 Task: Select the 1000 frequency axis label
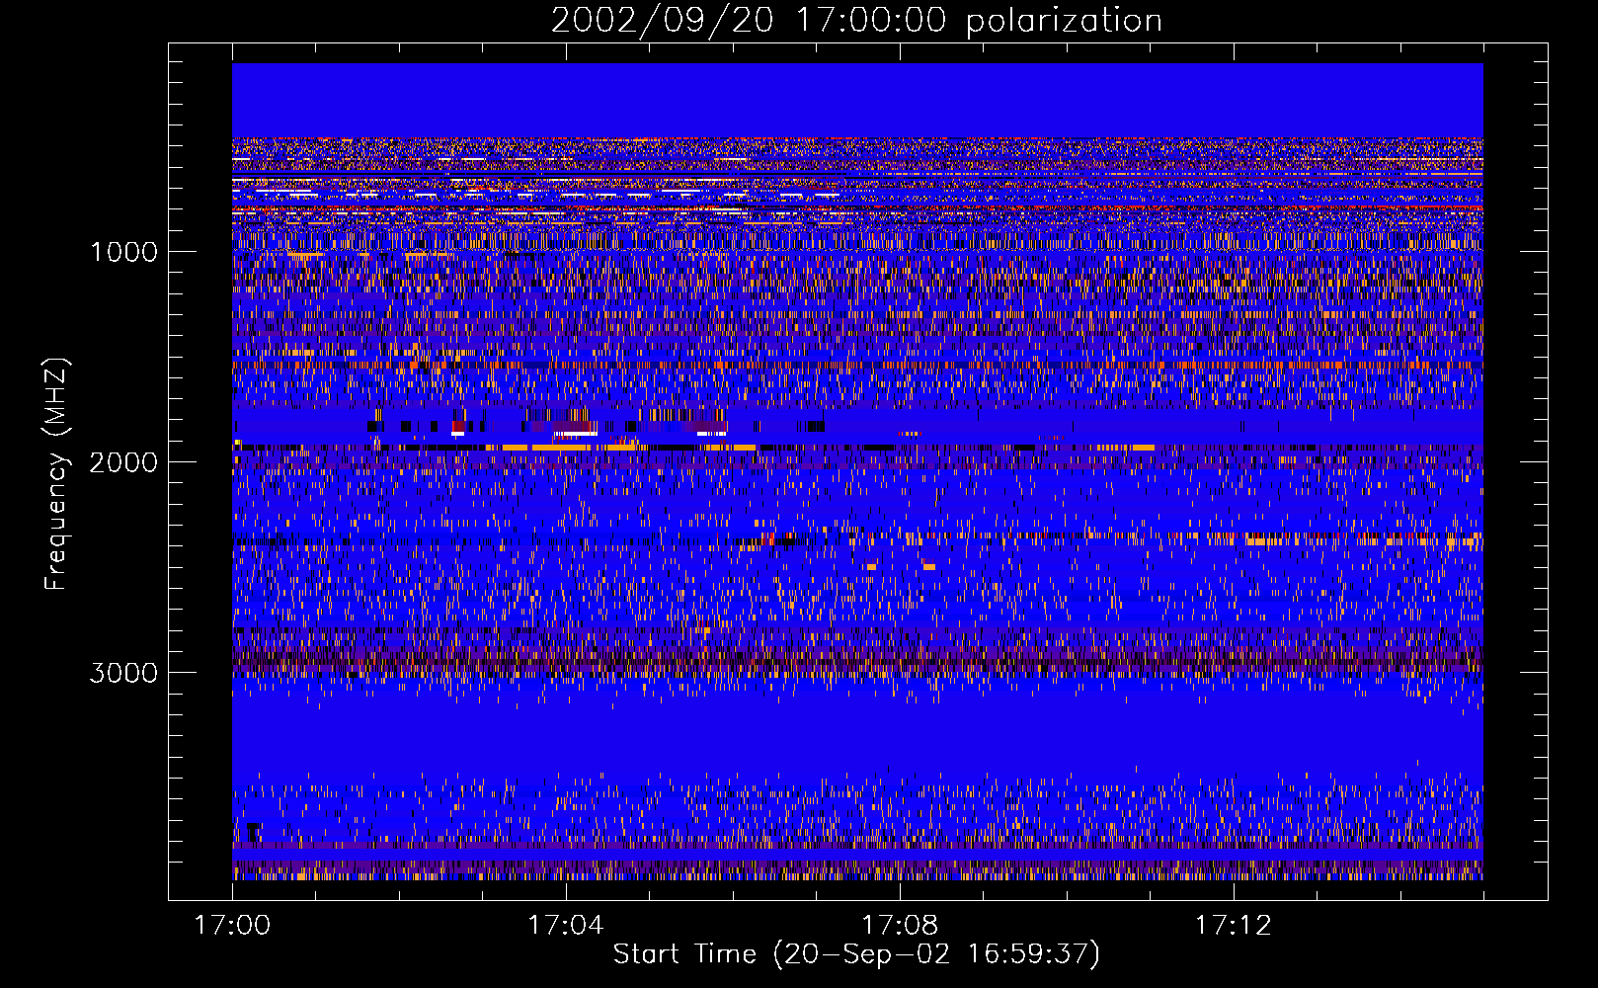123,252
